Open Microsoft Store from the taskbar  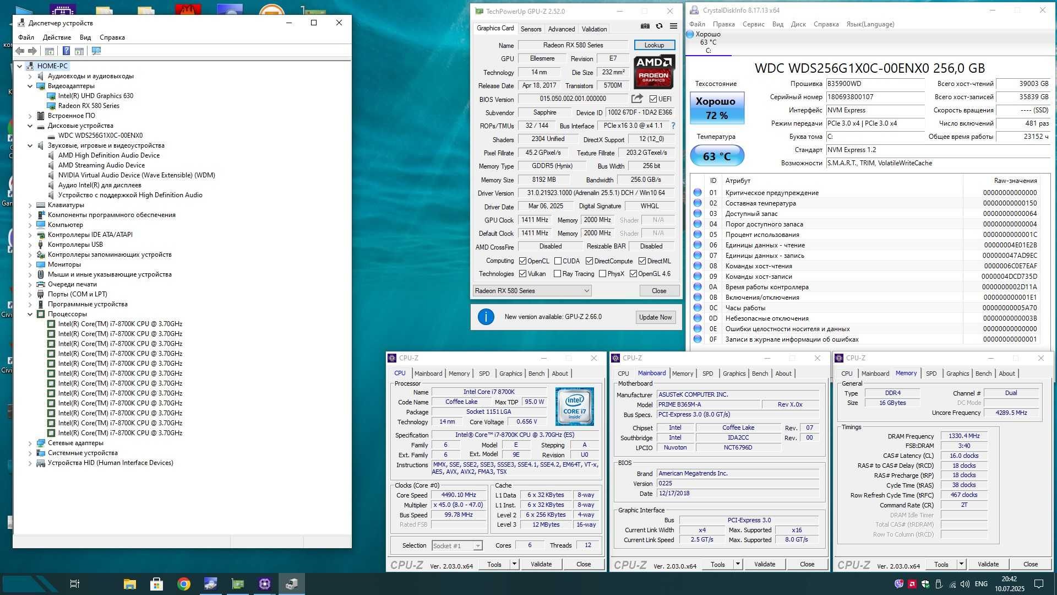click(157, 584)
